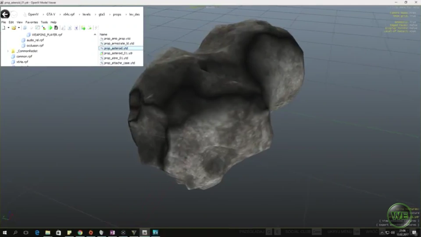Click gta5 in the breadcrumb path

[102, 14]
